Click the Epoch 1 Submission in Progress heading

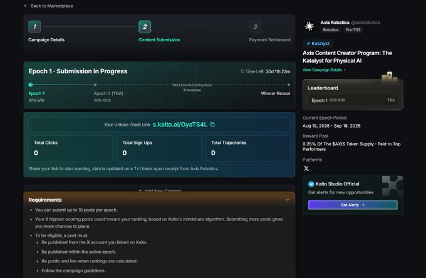pos(78,71)
